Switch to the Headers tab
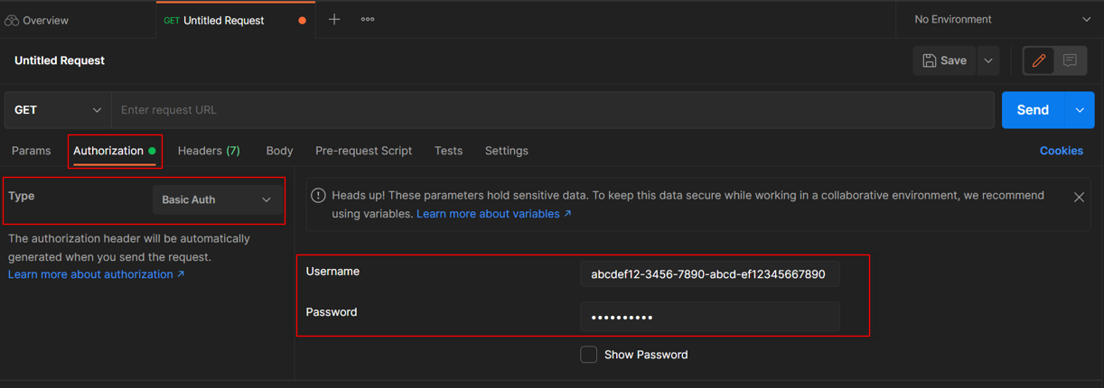 pos(209,151)
